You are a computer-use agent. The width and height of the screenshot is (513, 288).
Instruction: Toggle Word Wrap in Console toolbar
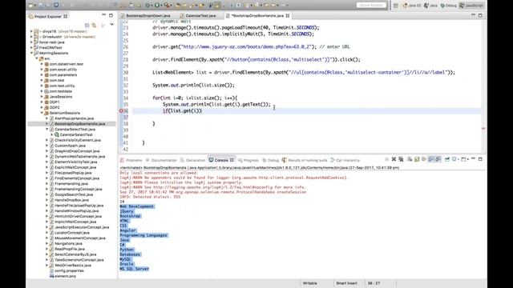[x=424, y=159]
